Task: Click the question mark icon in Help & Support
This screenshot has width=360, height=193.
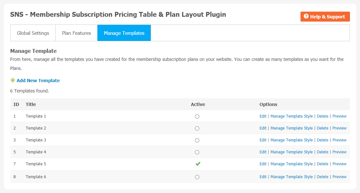Action: coord(306,16)
